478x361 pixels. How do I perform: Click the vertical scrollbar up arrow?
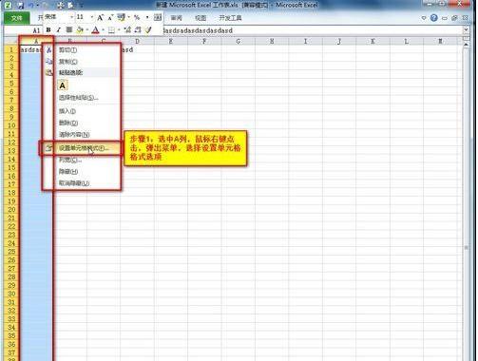[466, 45]
